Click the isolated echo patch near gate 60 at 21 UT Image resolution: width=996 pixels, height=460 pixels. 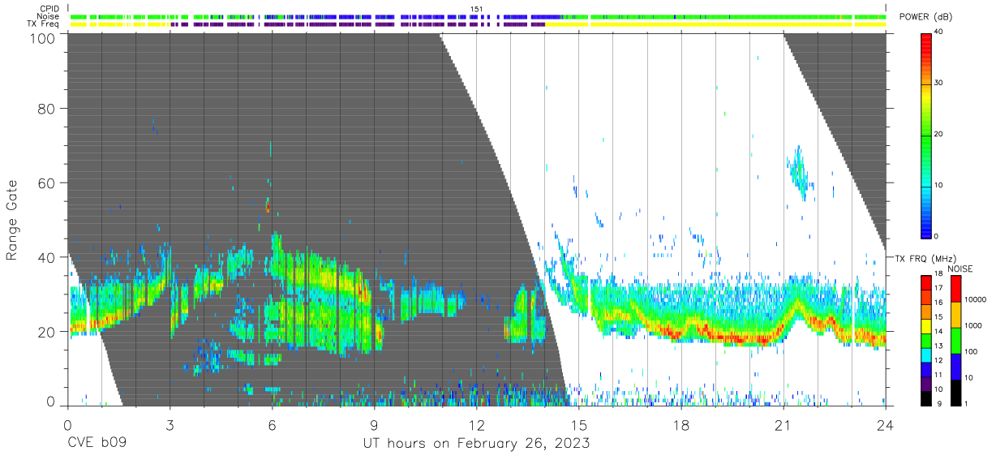click(800, 172)
